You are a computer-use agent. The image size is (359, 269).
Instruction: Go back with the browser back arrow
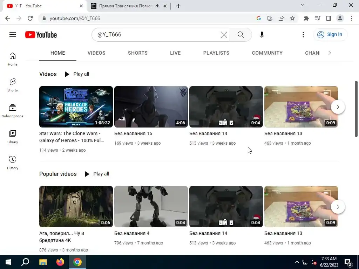[x=8, y=18]
